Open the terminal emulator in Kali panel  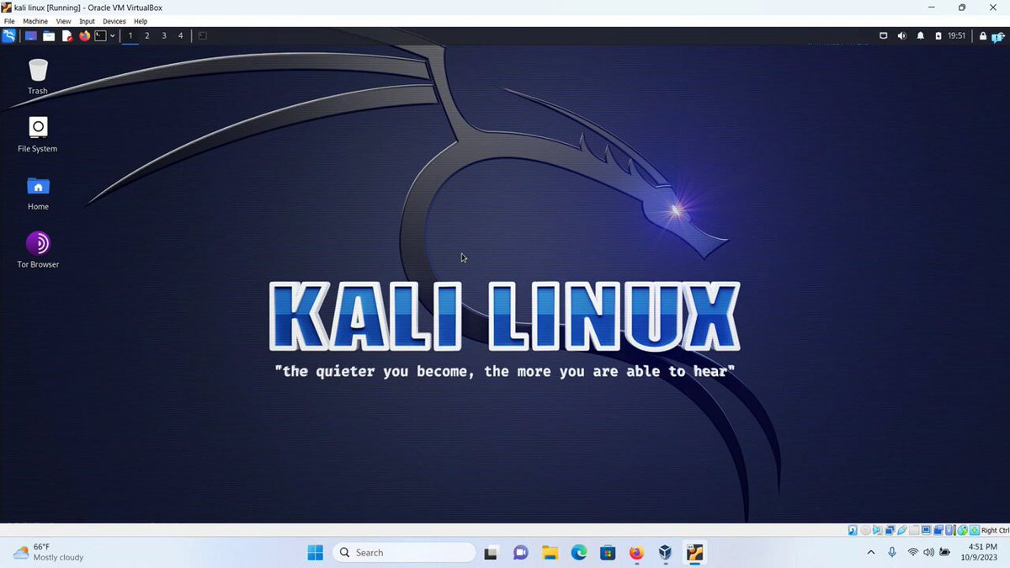click(100, 36)
